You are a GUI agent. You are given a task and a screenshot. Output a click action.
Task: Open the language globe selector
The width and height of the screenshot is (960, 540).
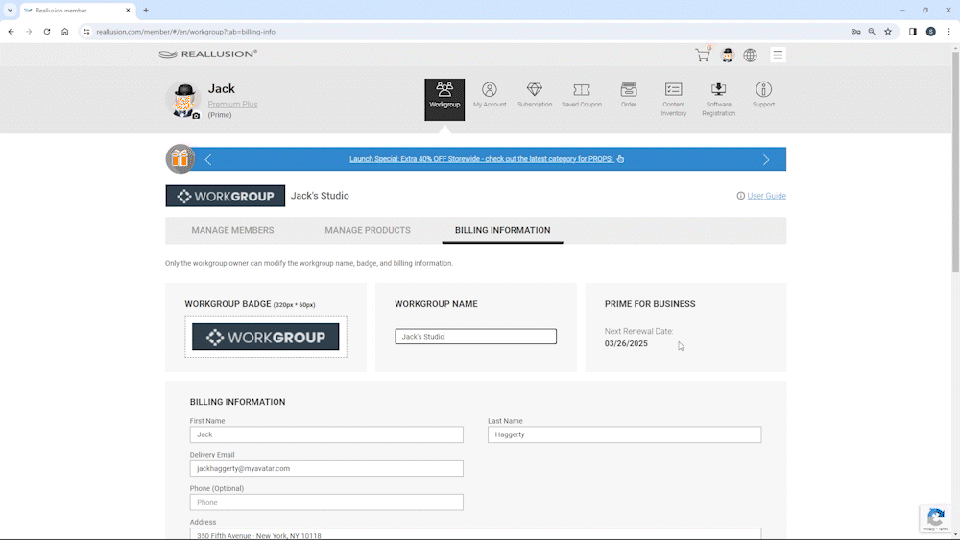[x=751, y=56]
